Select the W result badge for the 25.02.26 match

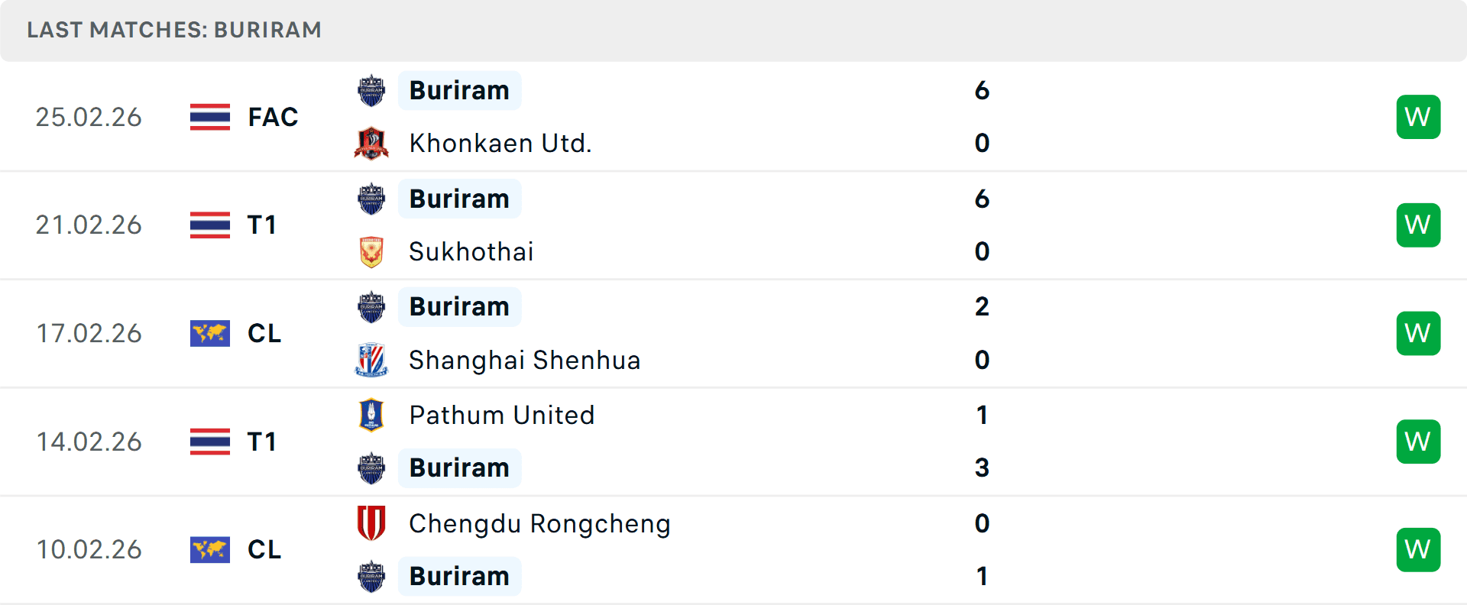[1418, 116]
